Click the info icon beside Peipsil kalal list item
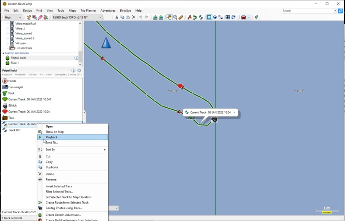Image resolution: width=345 pixels, height=221 pixels. (76, 58)
